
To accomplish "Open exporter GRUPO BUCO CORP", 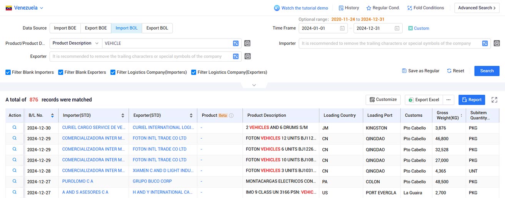I will 152,181.
